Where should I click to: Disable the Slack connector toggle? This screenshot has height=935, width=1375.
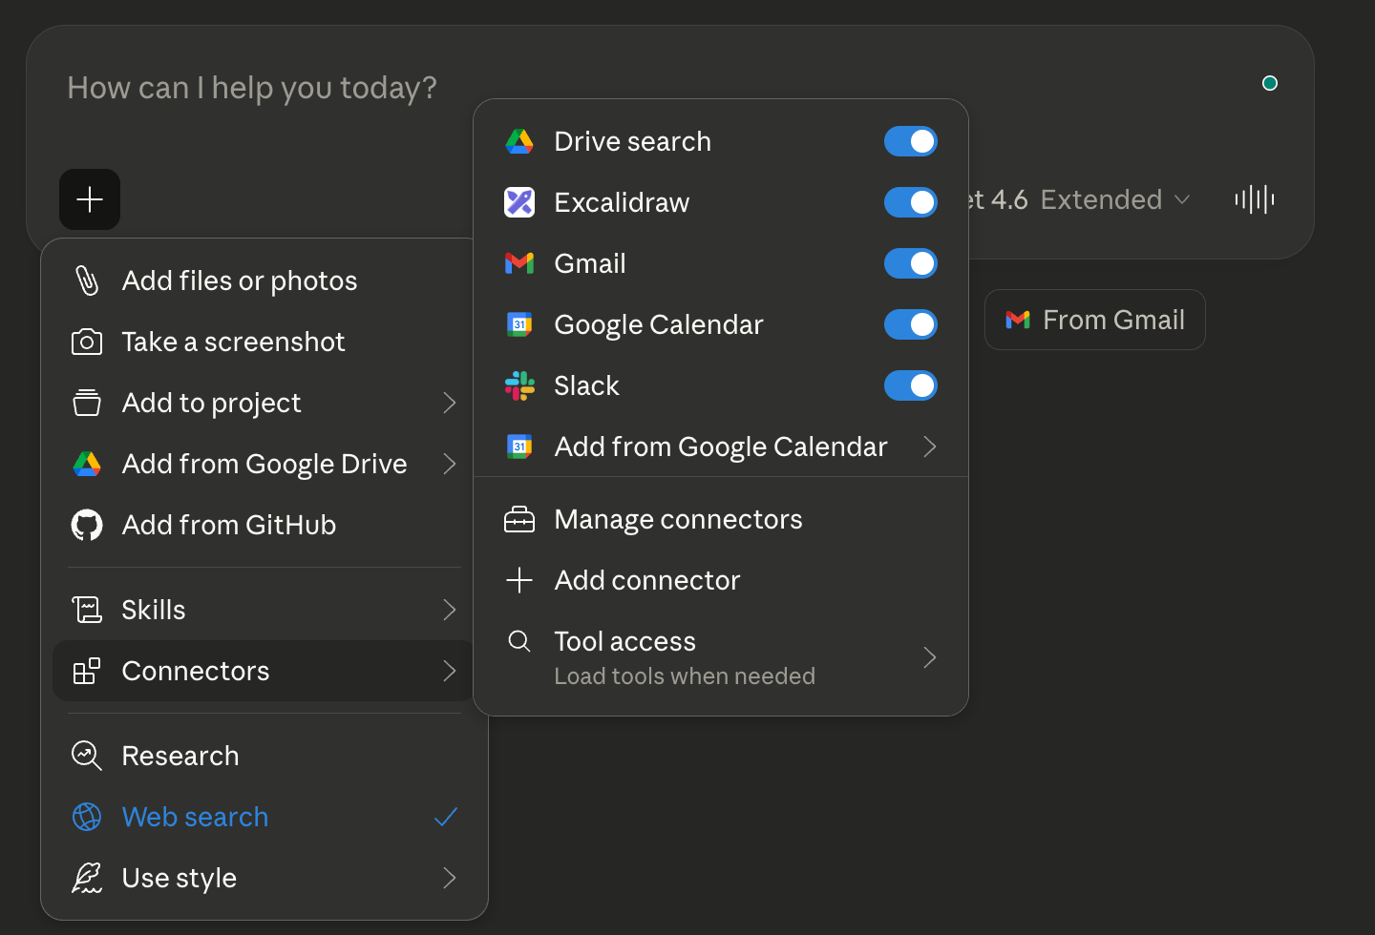(x=911, y=385)
